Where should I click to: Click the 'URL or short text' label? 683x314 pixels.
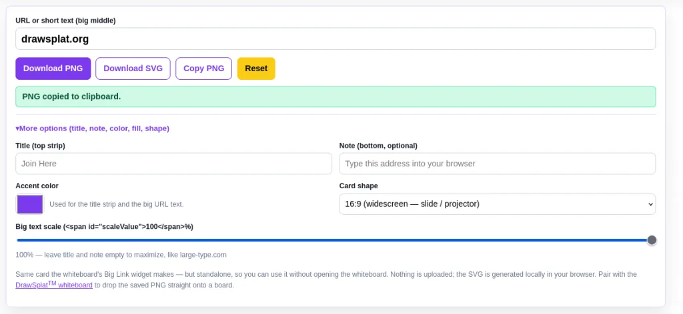66,21
